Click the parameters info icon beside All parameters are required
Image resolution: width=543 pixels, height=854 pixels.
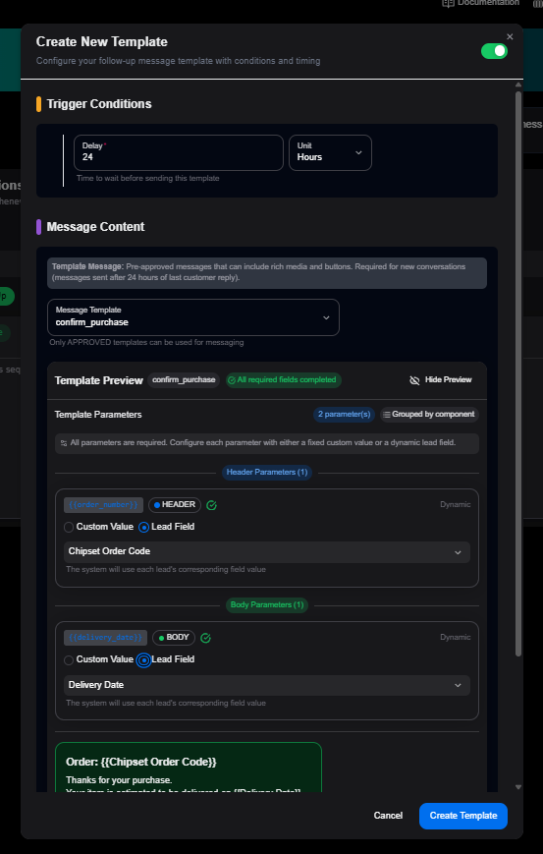click(x=64, y=443)
